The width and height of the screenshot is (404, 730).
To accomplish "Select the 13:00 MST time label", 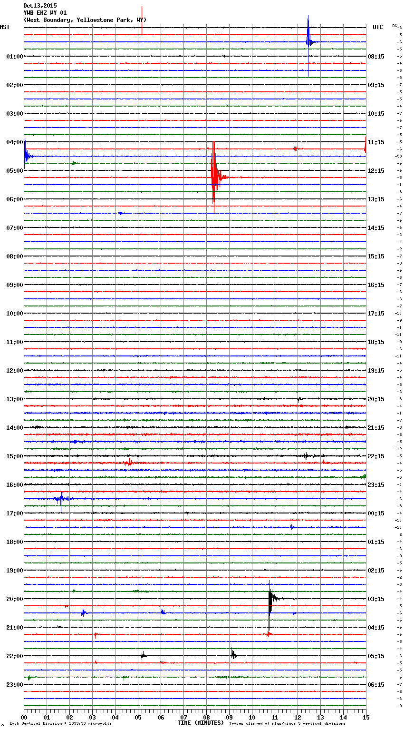I will click(15, 399).
